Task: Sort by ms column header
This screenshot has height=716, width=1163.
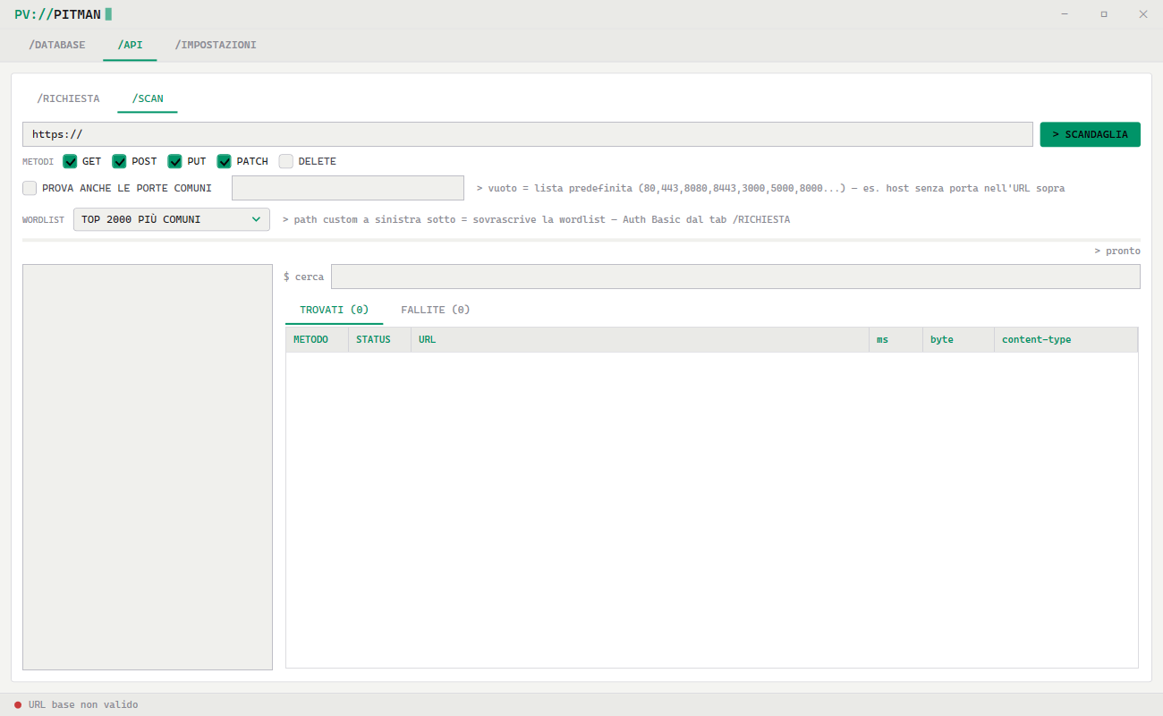Action: (896, 340)
